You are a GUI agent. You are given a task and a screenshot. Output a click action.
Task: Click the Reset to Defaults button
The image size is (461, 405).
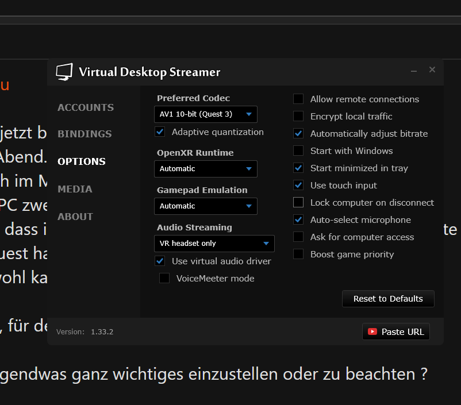pyautogui.click(x=388, y=299)
